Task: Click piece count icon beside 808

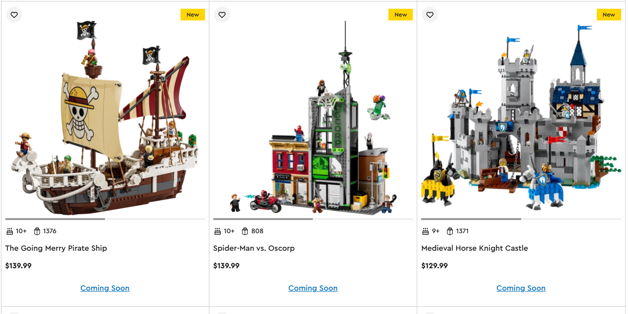Action: pos(245,231)
